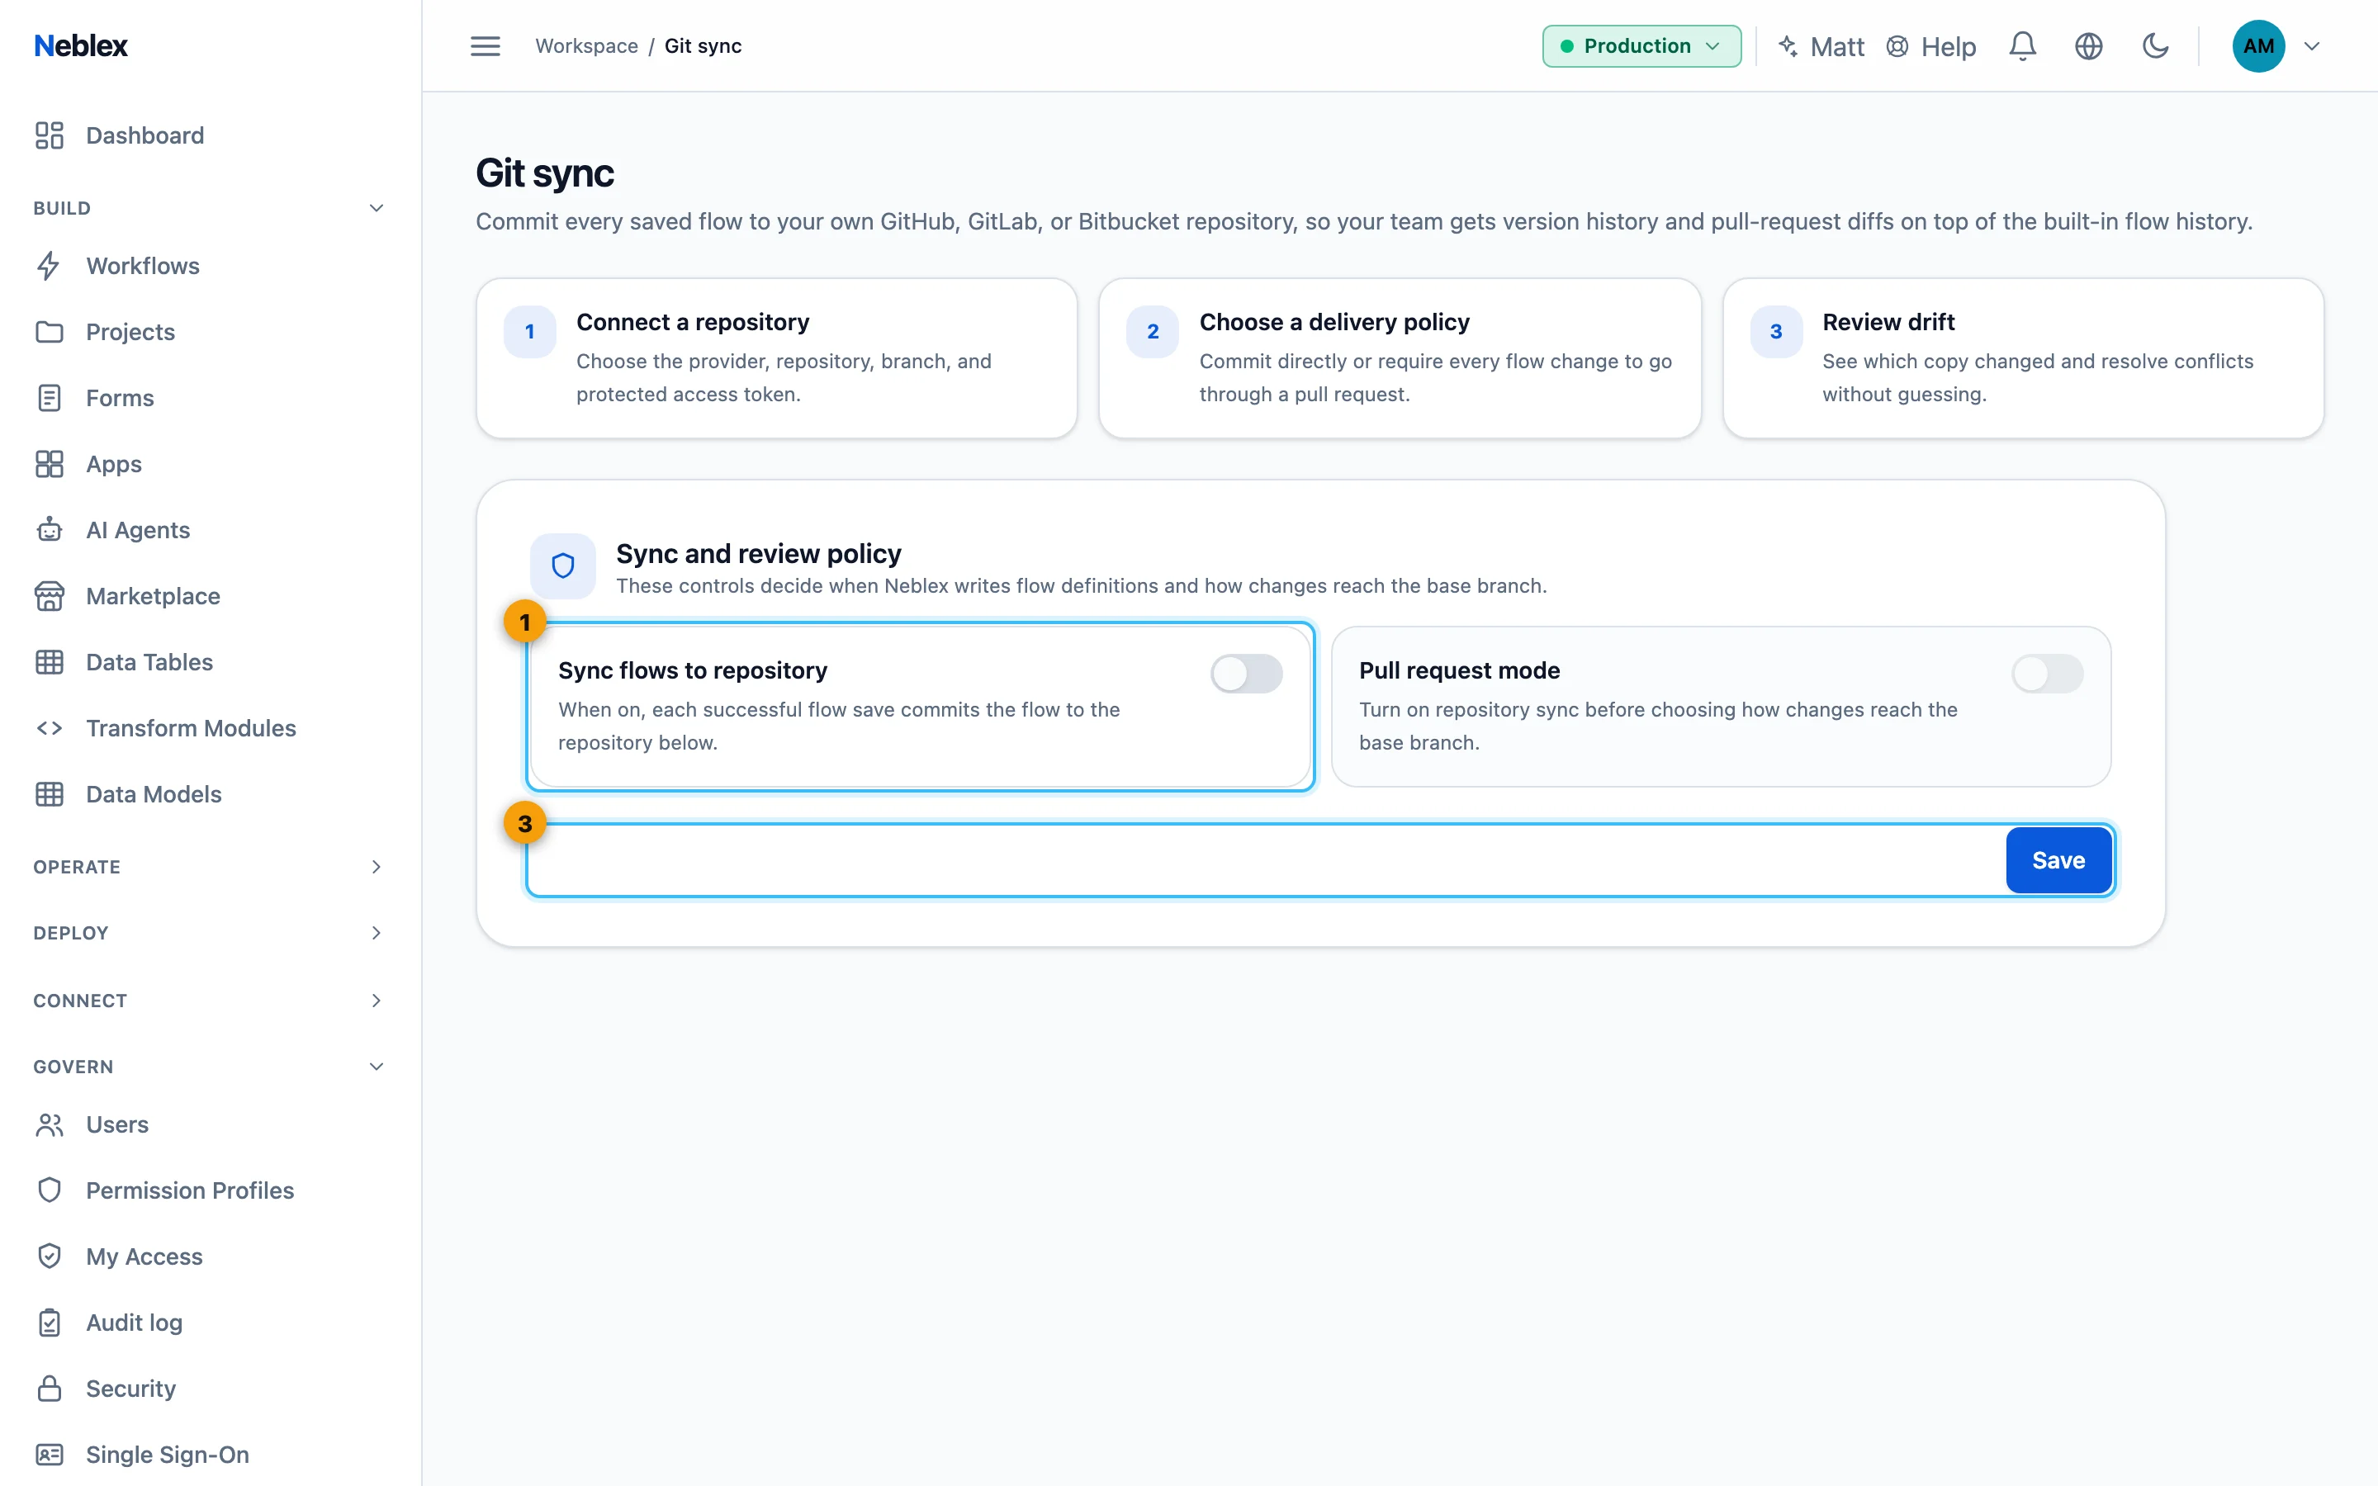This screenshot has height=1486, width=2378.
Task: Open the Help link
Action: pos(1932,46)
